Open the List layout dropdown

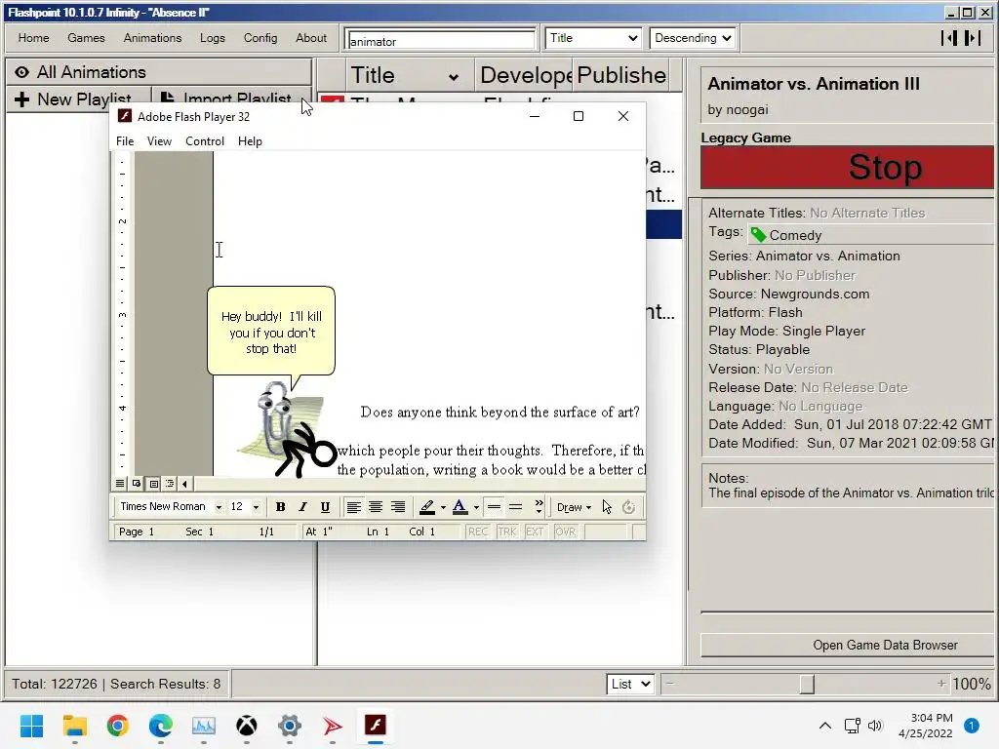coord(630,684)
